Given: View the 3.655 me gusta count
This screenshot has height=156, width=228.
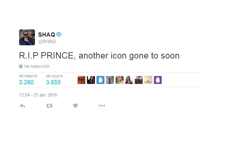Looking at the screenshot, I should coord(53,82).
